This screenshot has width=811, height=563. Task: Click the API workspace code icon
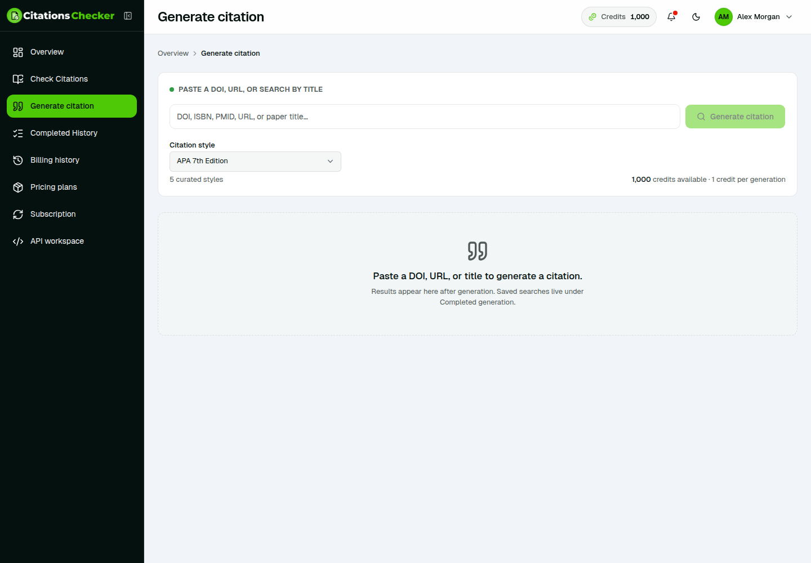[18, 242]
